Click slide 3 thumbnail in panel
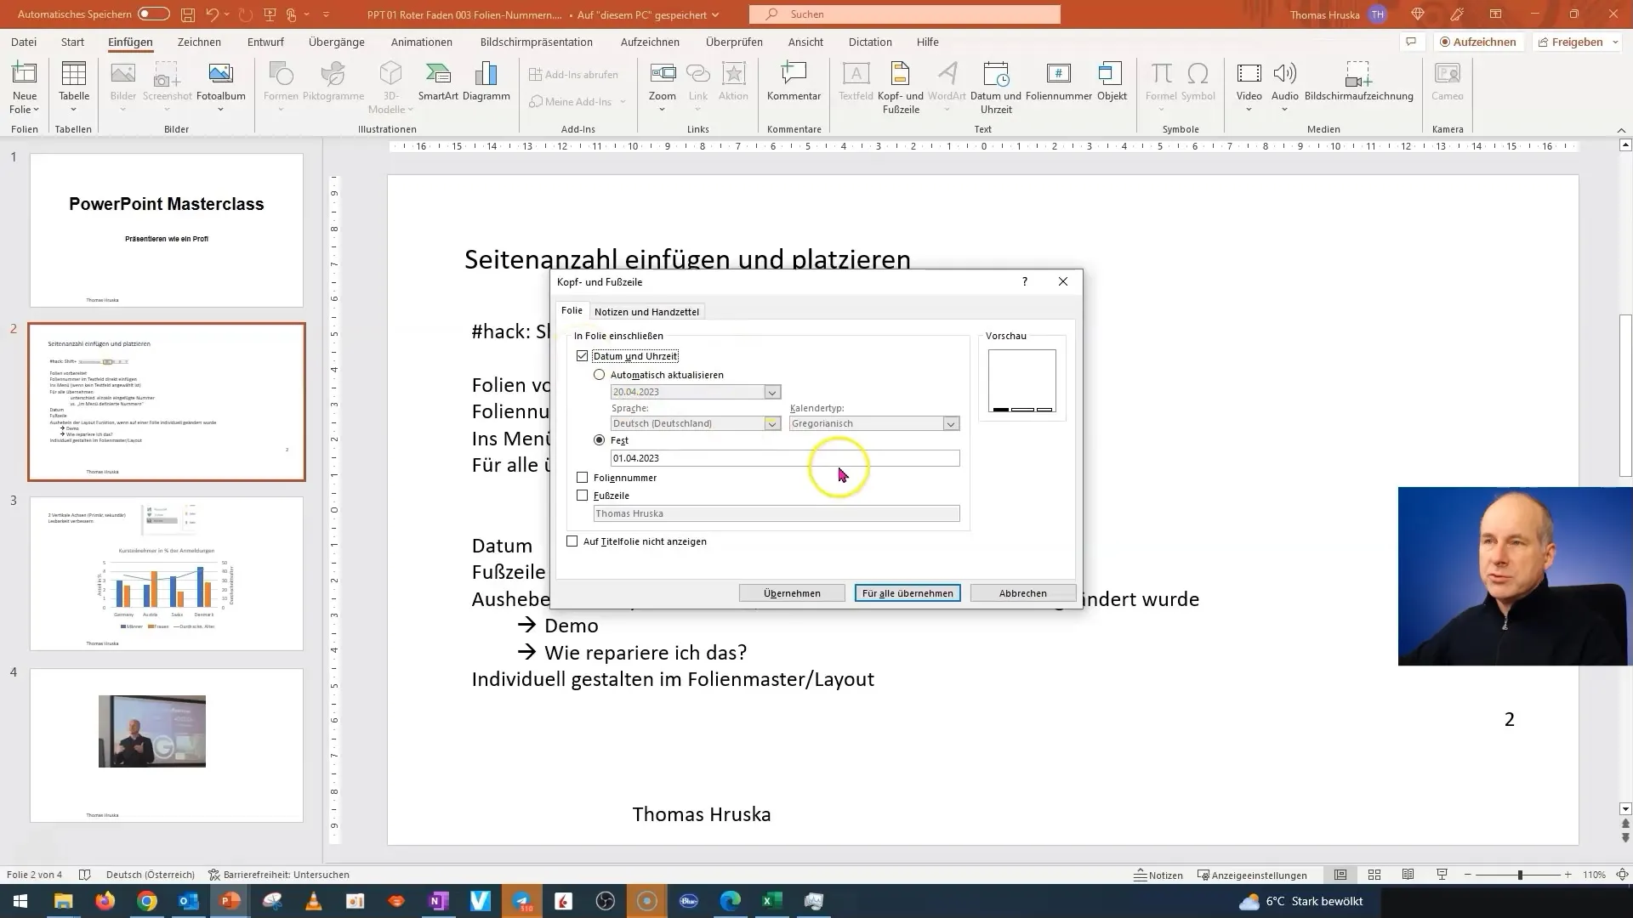Image resolution: width=1633 pixels, height=918 pixels. (x=166, y=573)
